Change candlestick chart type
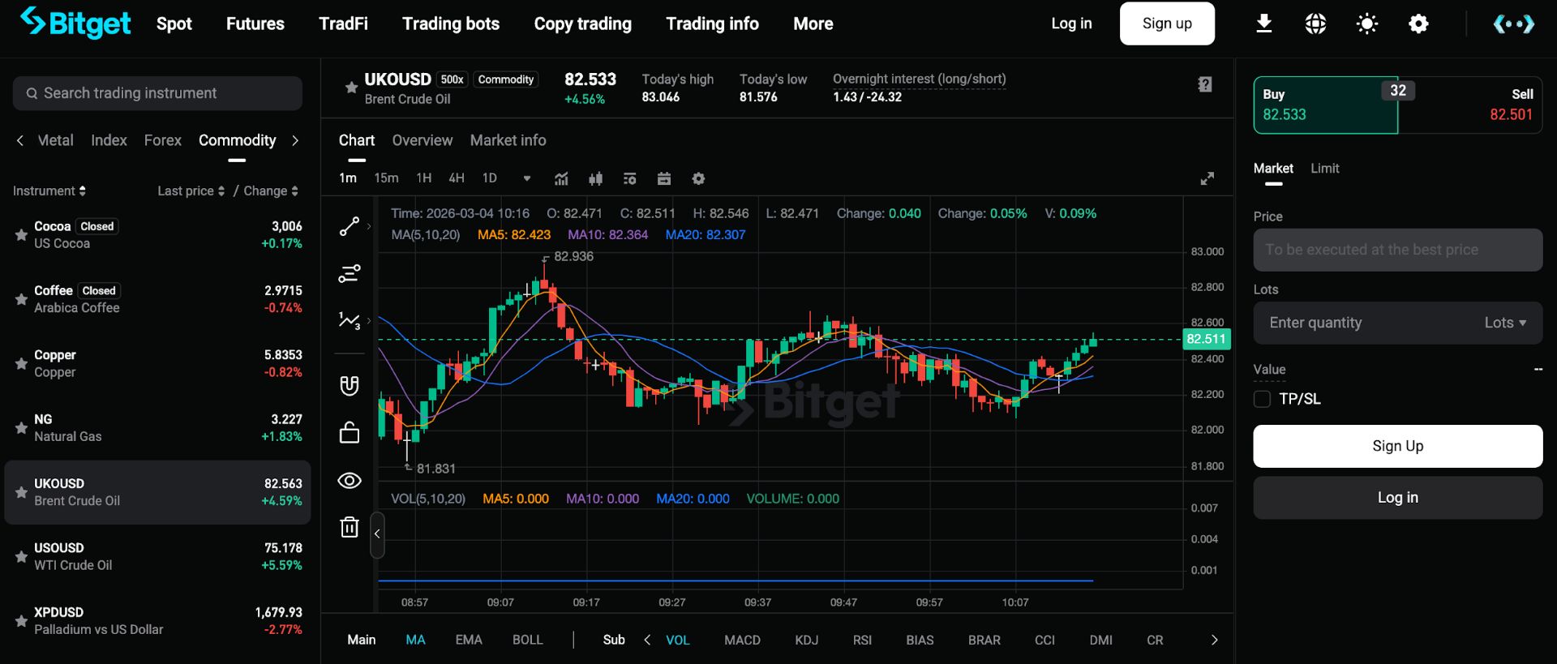 pos(596,178)
